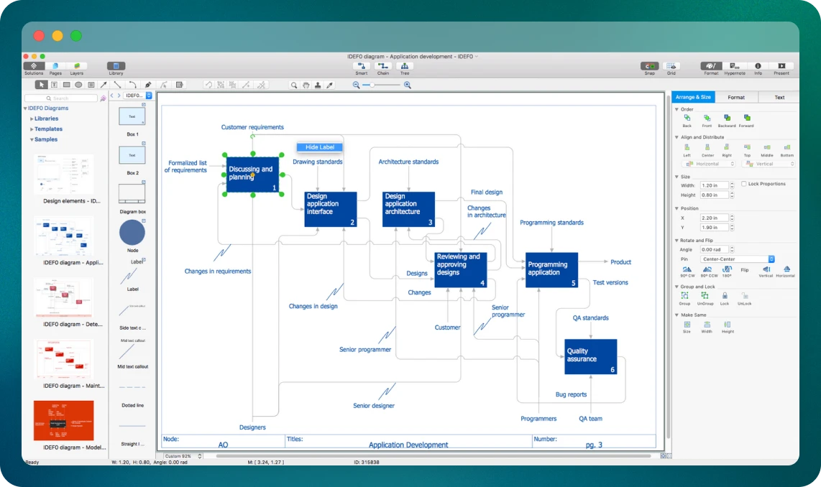Choose Hide Label from context menu
Viewport: 821px width, 487px height.
[320, 147]
